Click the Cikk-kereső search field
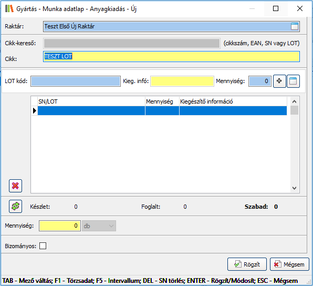 (x=132, y=43)
